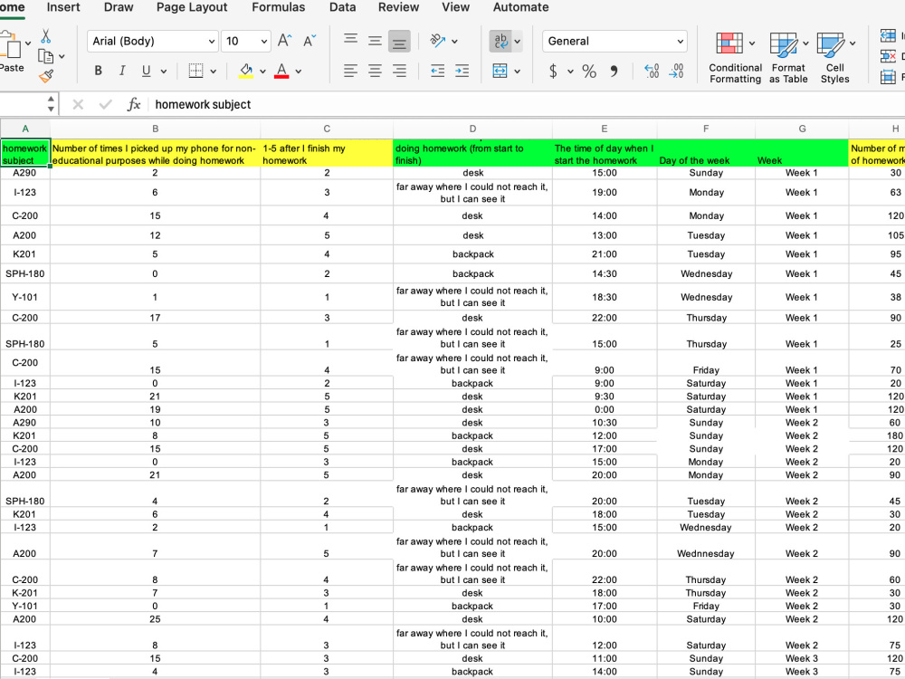Expand Merge options arrow
The height and width of the screenshot is (679, 905).
(517, 71)
